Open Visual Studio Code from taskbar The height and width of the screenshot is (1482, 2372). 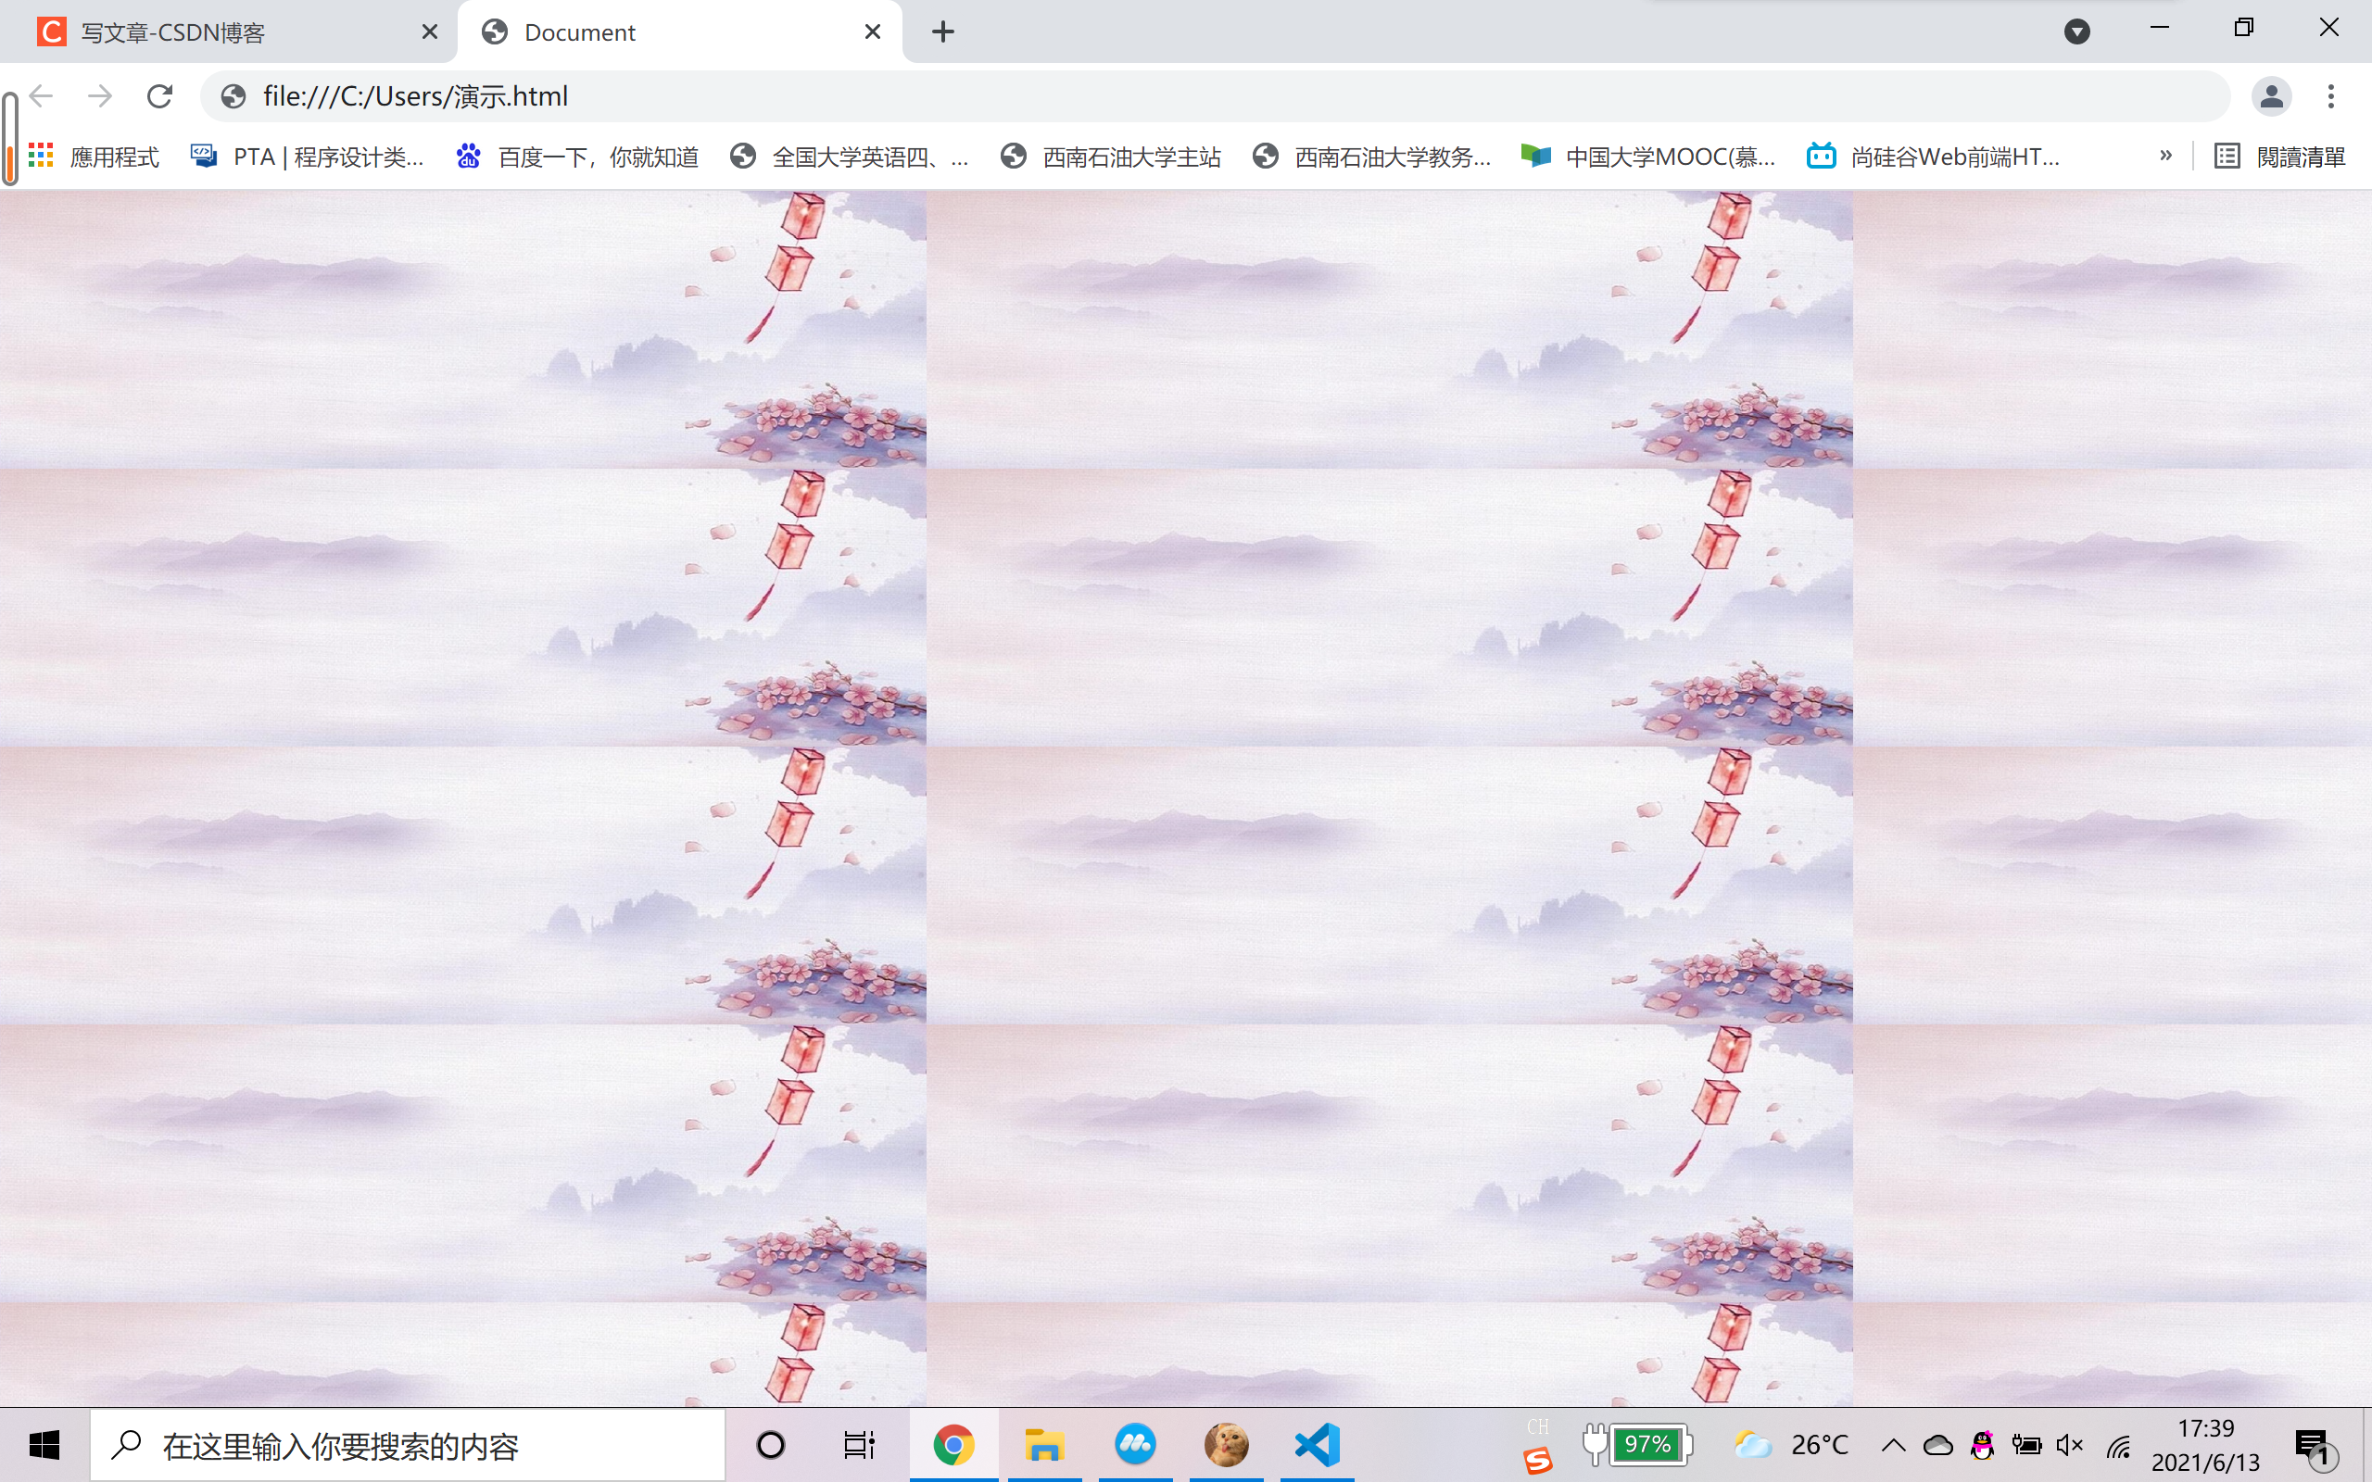click(1318, 1445)
